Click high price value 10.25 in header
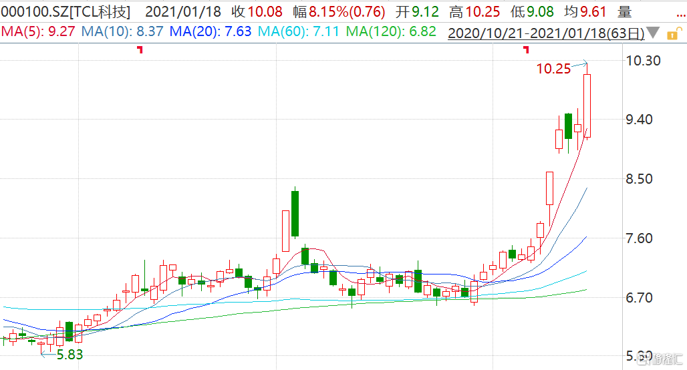Image resolution: width=687 pixels, height=370 pixels. click(483, 12)
